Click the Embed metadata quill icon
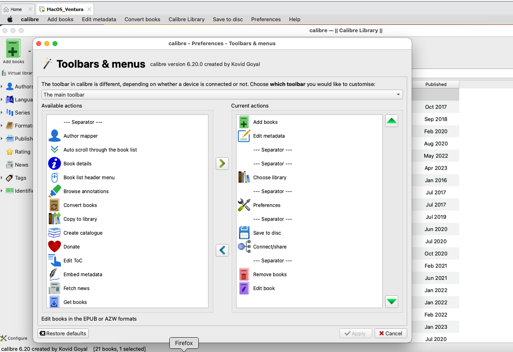Viewport: 513px width, 352px height. pyautogui.click(x=55, y=274)
